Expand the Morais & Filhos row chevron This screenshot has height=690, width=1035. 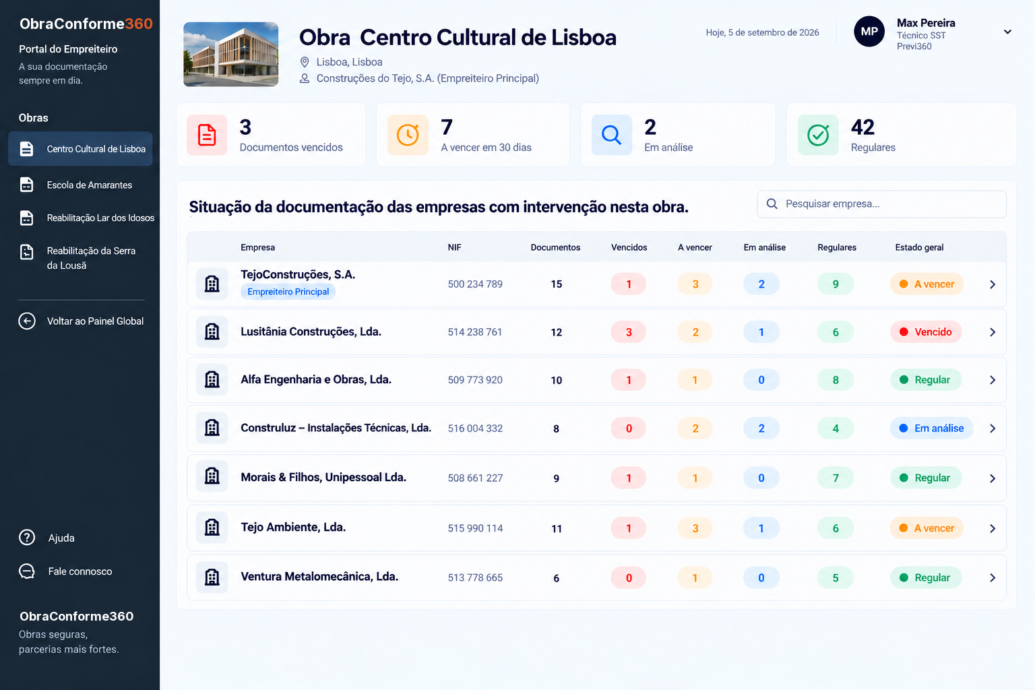993,478
